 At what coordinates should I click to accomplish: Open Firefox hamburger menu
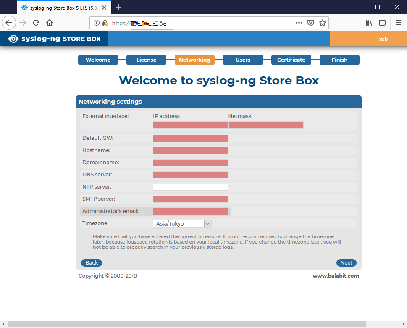[399, 23]
